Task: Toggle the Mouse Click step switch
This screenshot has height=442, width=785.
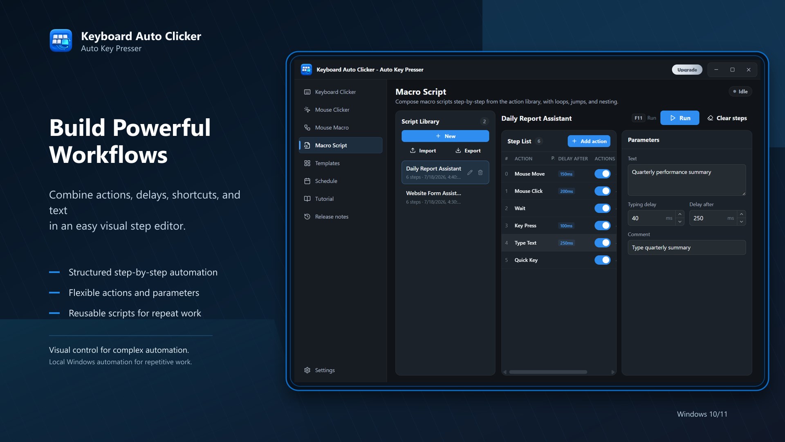Action: coord(602,191)
